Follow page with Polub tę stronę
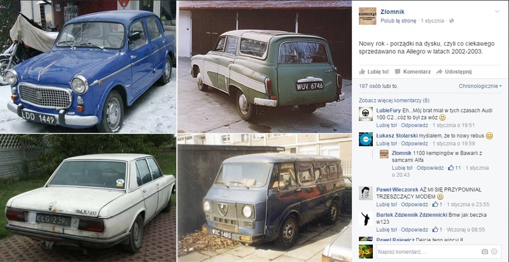The height and width of the screenshot is (262, 509). click(x=398, y=21)
